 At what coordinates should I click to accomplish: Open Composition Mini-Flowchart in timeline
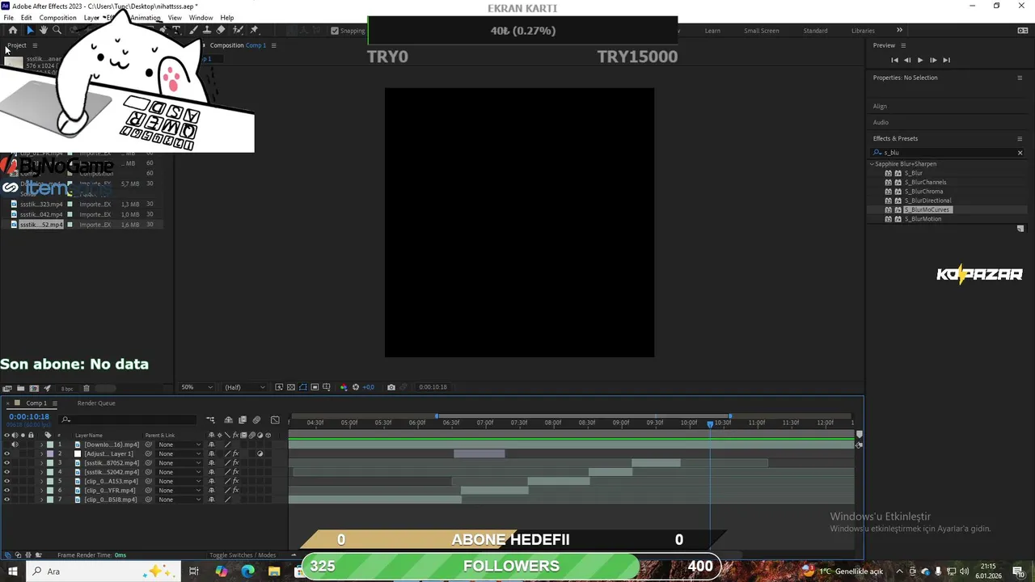(210, 420)
